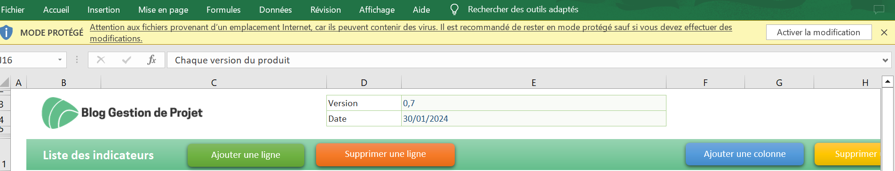Open the Name Box dropdown arrow
The image size is (895, 171).
pos(60,60)
